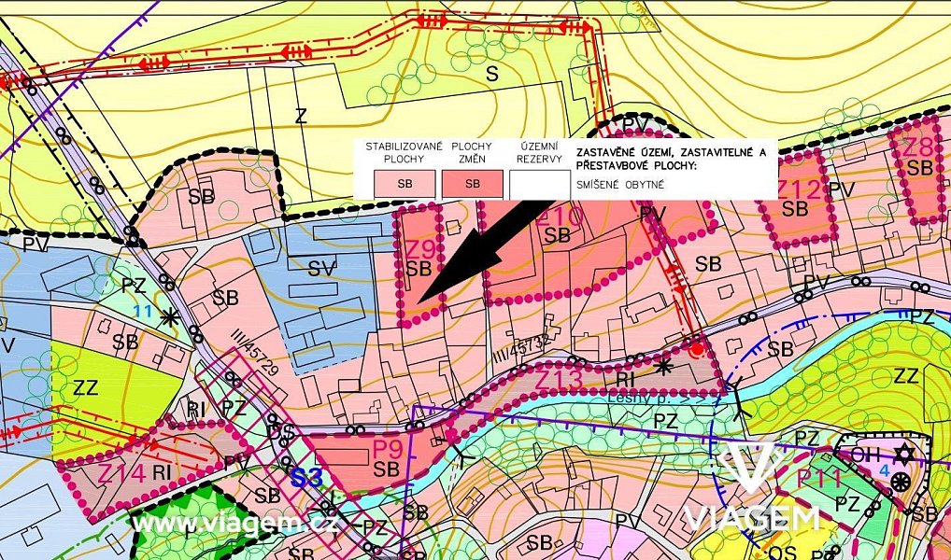Click the RI label beside Z14

(x=162, y=472)
